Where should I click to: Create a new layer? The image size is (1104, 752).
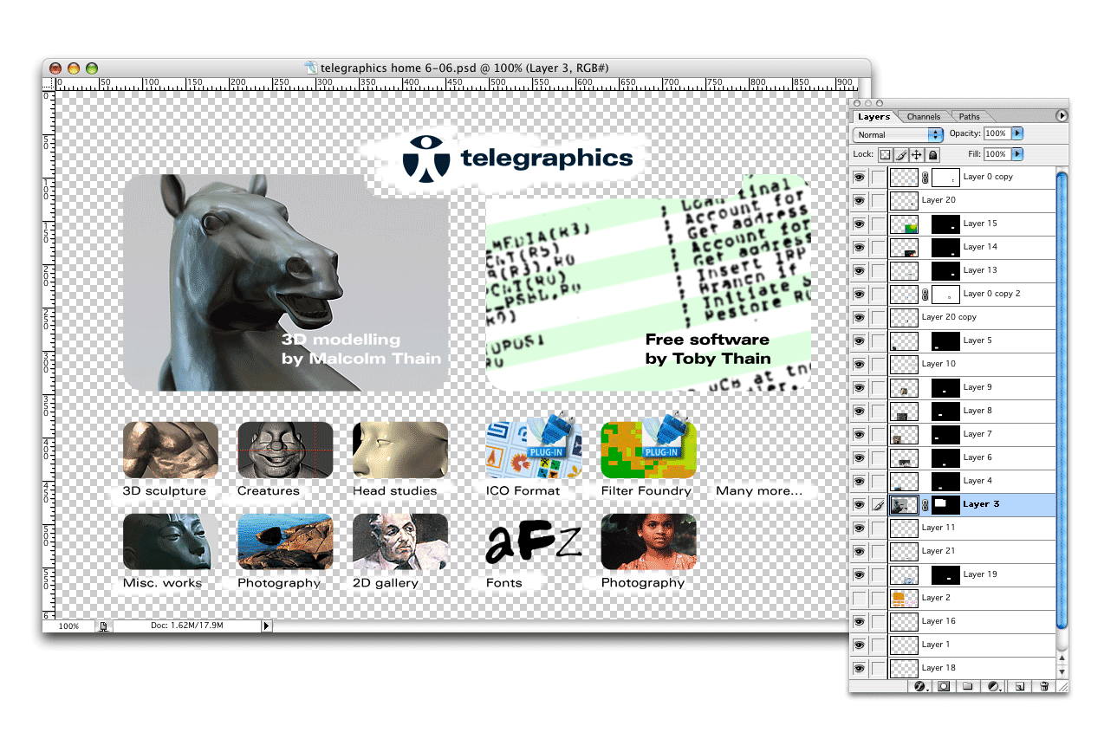pos(1020,686)
